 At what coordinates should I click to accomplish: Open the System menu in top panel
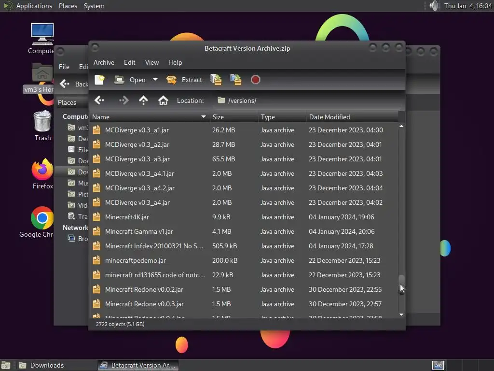click(x=94, y=6)
